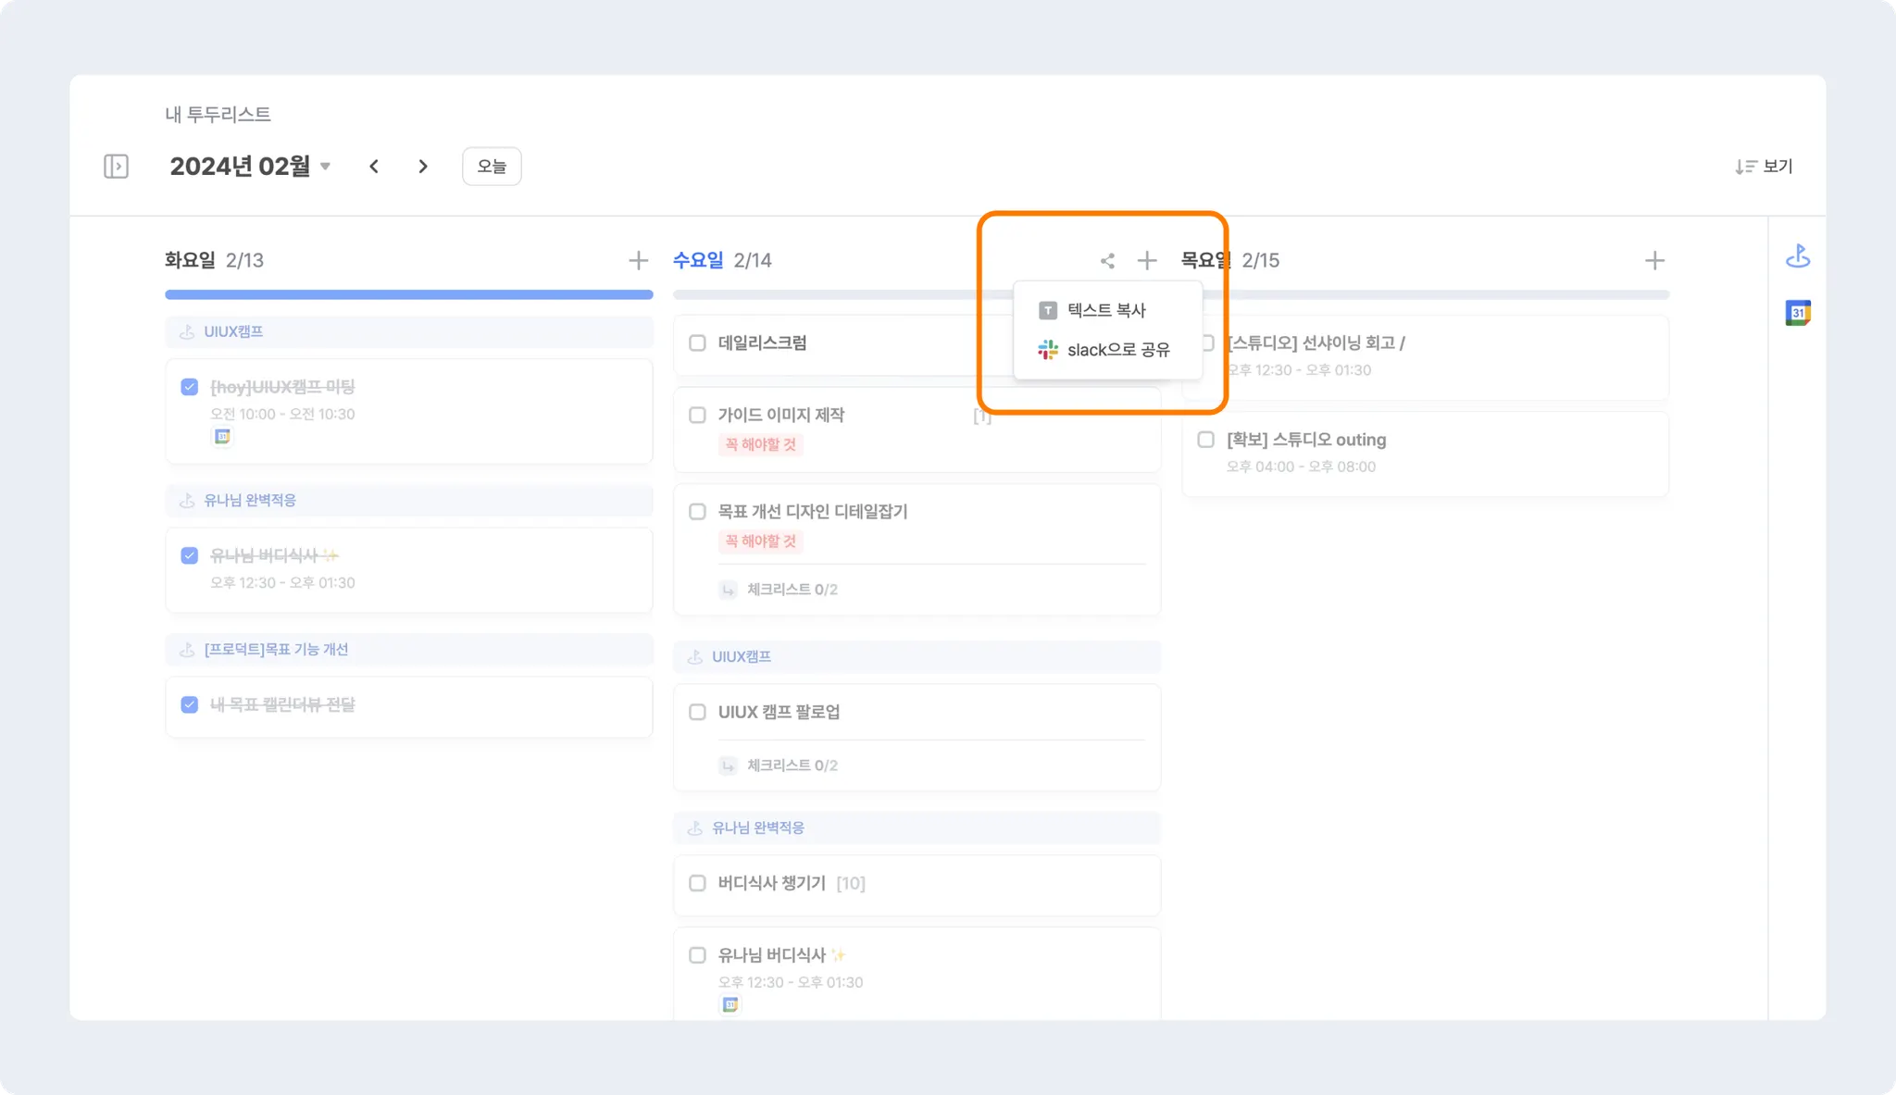Viewport: 1896px width, 1095px height.
Task: Add a task to Thursday 2/15 column
Action: (x=1654, y=261)
